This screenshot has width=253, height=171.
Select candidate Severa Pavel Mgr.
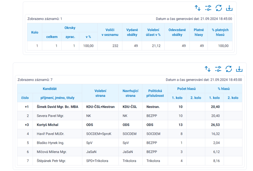pyautogui.click(x=50, y=116)
